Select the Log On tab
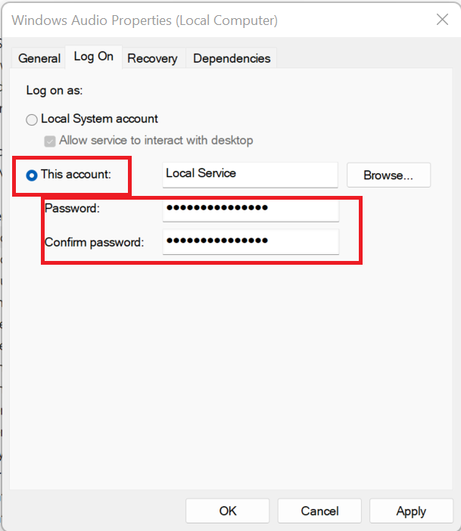The image size is (461, 531). tap(94, 57)
